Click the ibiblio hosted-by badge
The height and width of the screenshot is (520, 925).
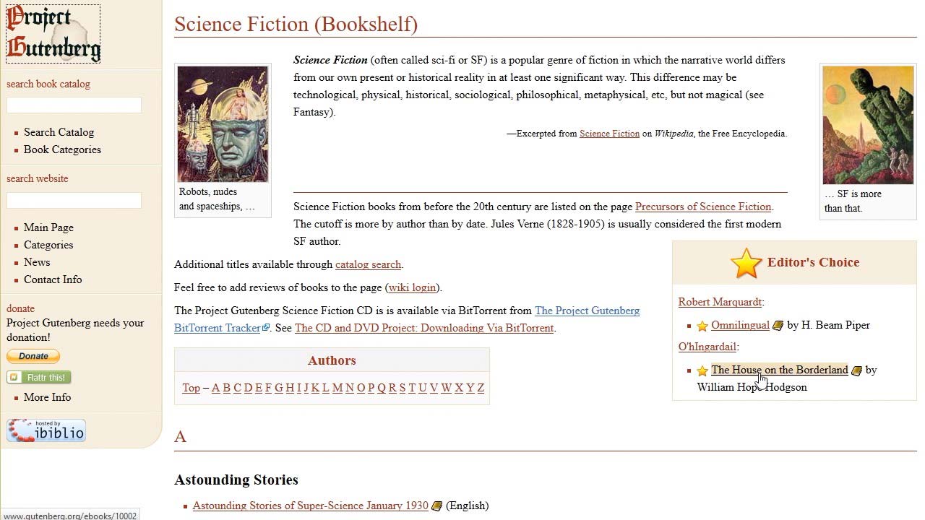(x=46, y=430)
